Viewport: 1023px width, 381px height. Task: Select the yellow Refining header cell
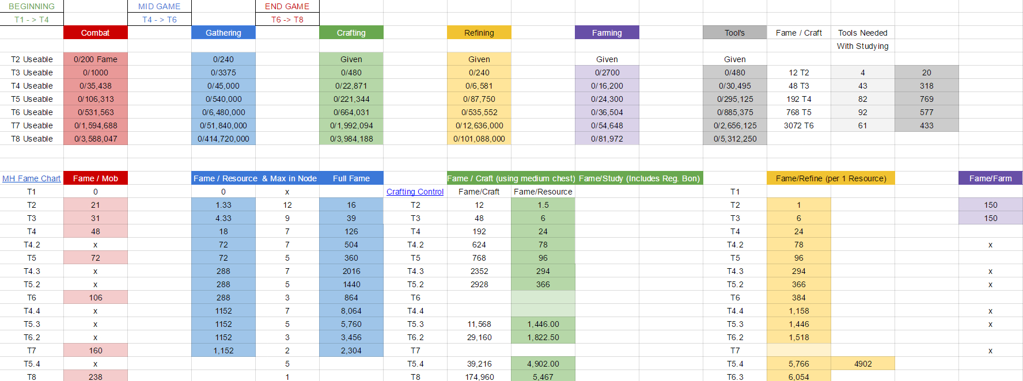[x=479, y=33]
